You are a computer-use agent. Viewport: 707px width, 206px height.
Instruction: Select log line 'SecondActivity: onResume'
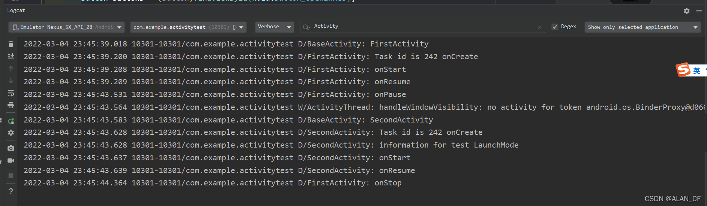(x=219, y=170)
